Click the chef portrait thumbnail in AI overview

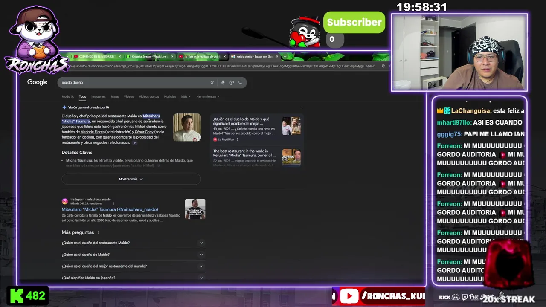point(187,127)
